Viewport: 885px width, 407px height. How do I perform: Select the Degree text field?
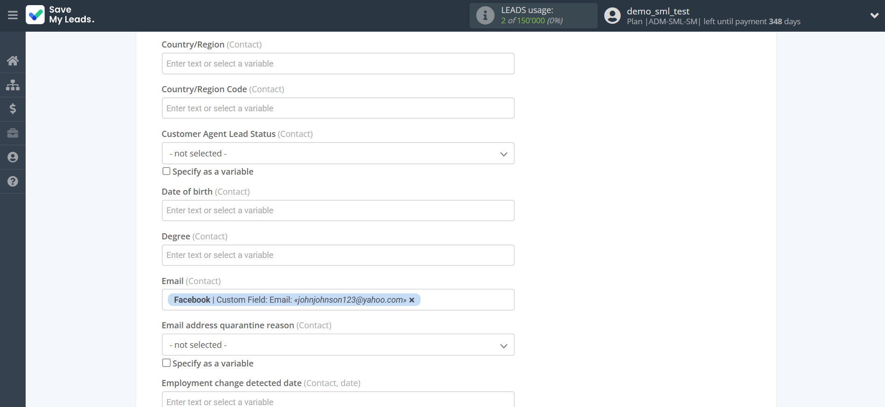pyautogui.click(x=338, y=255)
